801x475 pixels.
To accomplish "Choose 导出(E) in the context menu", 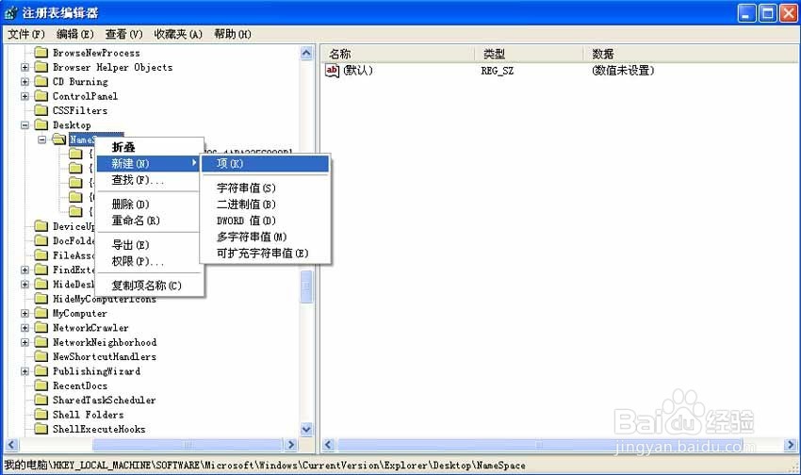I will [148, 245].
